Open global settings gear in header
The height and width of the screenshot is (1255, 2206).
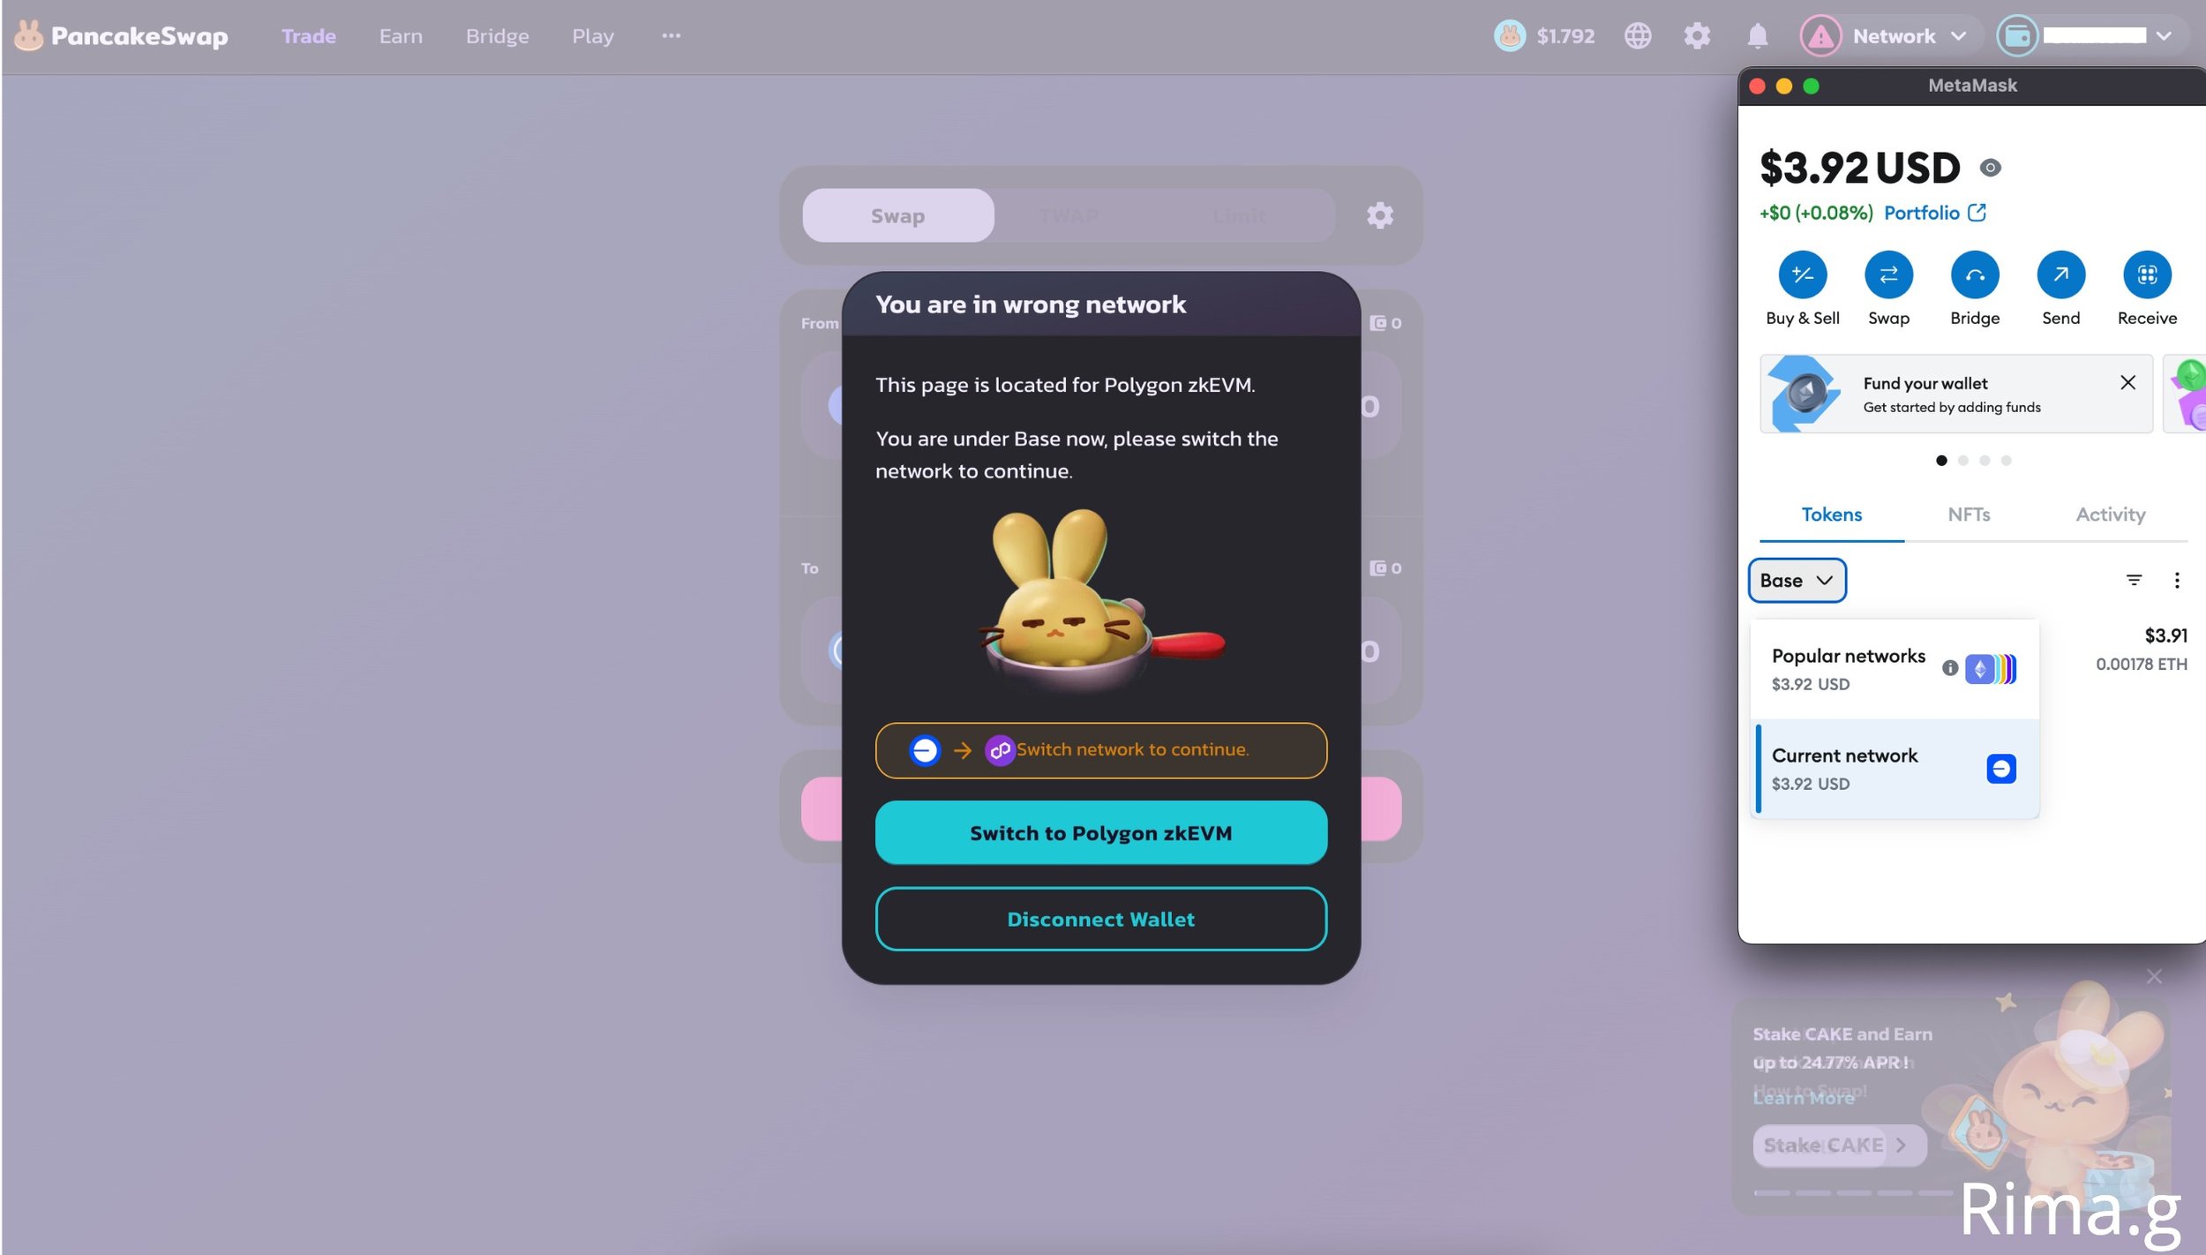pyautogui.click(x=1697, y=35)
